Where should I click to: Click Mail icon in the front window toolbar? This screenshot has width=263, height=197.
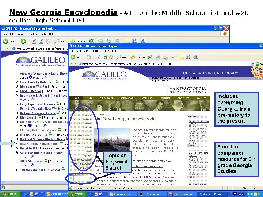[x=157, y=58]
